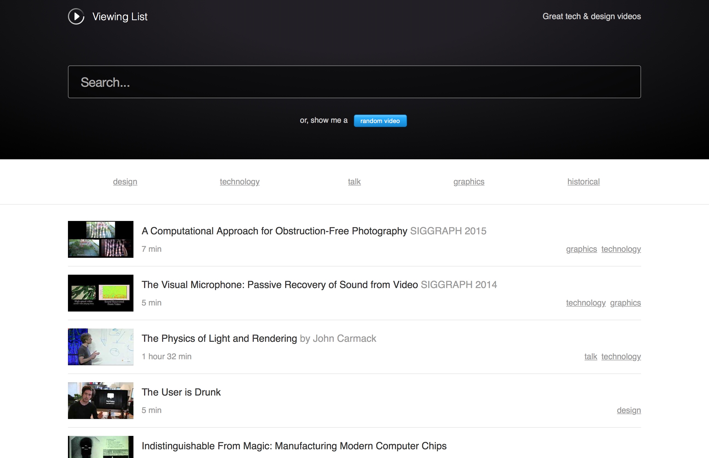Open 'A Computational Approach for Obstruction-Free Photography'

pos(274,231)
